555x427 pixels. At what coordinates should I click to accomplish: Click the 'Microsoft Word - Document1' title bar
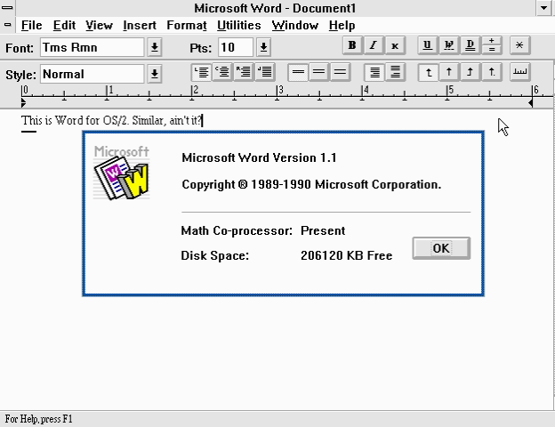(x=275, y=8)
